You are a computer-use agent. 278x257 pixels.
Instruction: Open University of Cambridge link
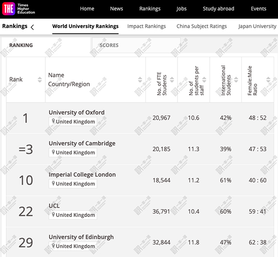(82, 143)
